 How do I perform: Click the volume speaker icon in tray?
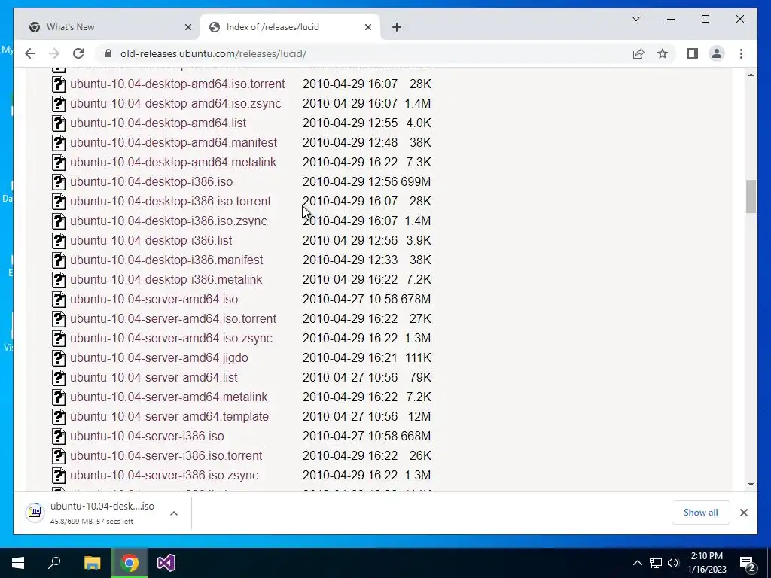click(x=672, y=563)
